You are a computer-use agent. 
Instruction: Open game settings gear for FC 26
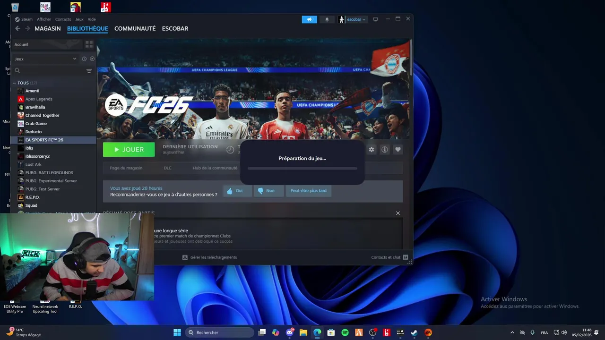click(372, 150)
